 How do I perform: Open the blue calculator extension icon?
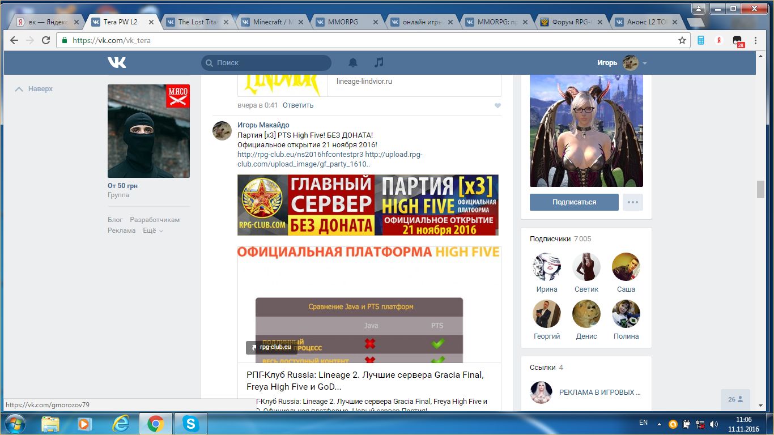[701, 40]
